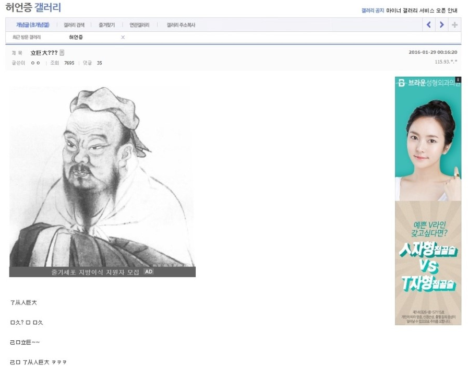468x378 pixels.
Task: Click the 줄기세포 지방이식 지원자 모집 ad bar
Action: coord(102,272)
